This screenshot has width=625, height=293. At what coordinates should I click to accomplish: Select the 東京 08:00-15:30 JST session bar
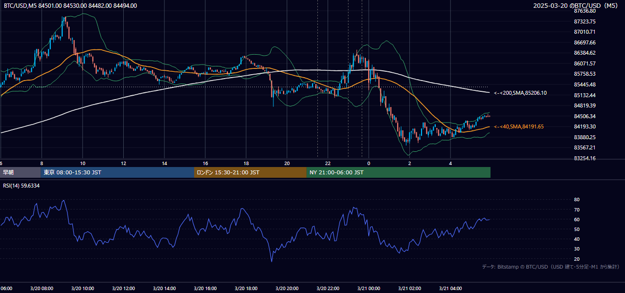pos(117,172)
